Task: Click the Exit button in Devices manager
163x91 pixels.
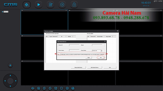Action: point(110,67)
